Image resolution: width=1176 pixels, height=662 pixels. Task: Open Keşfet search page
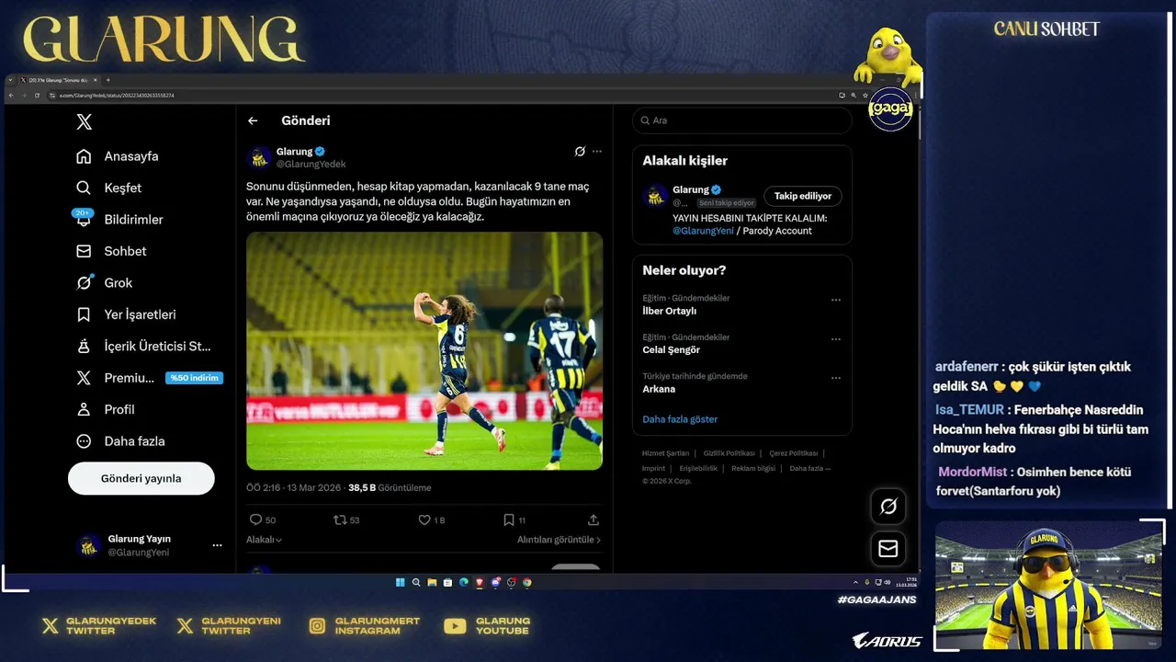[x=108, y=188]
